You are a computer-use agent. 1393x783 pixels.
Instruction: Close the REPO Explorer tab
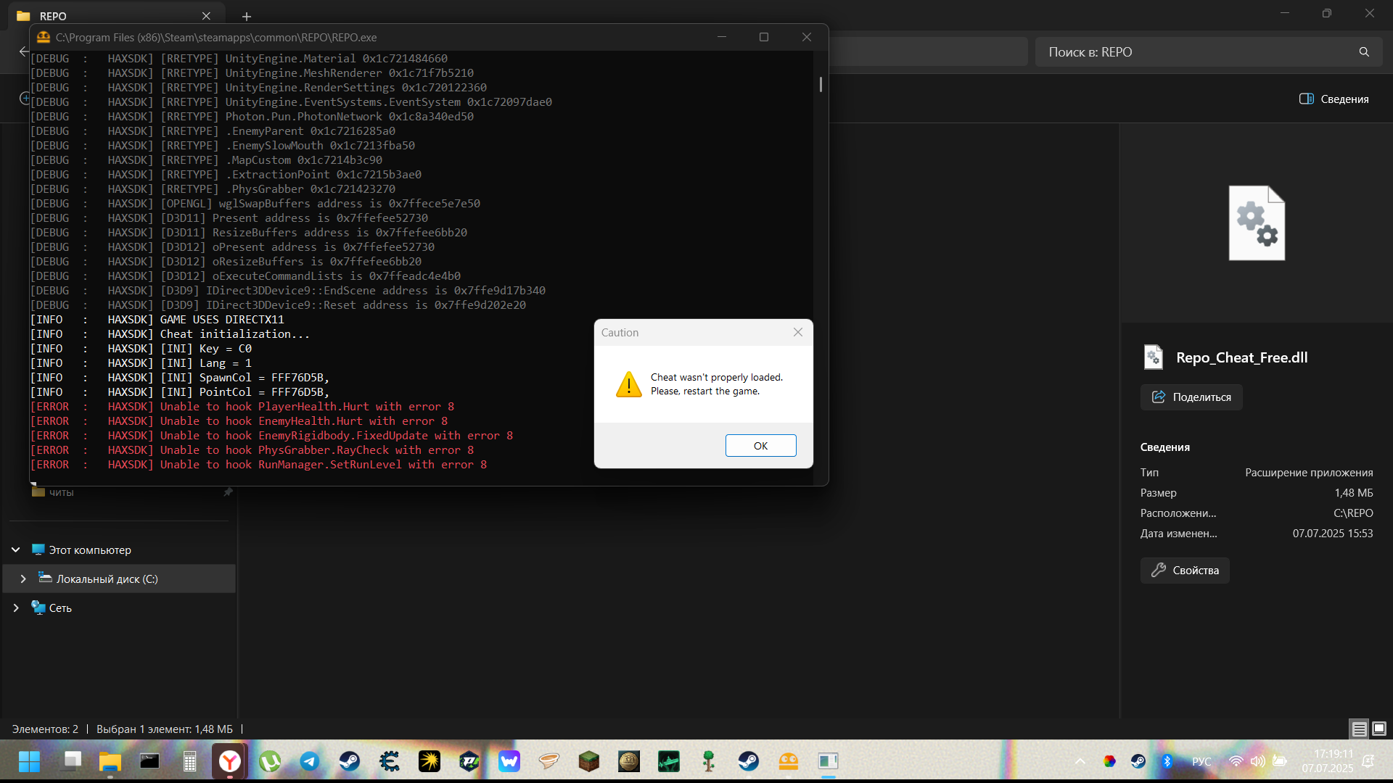tap(206, 16)
